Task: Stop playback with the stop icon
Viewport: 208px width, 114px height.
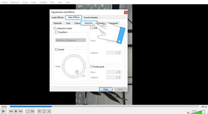Action: pos(16,111)
